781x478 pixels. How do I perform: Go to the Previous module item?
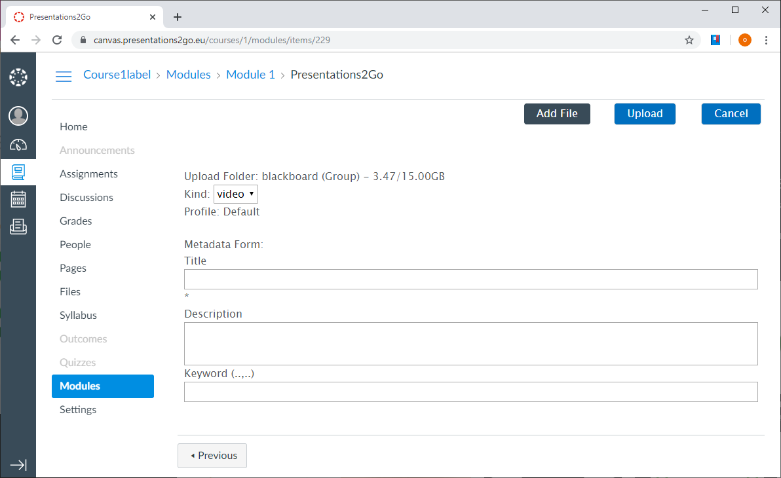(x=212, y=456)
